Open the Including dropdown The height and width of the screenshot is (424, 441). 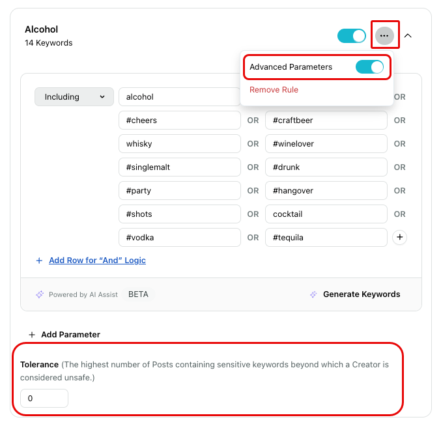tap(74, 97)
